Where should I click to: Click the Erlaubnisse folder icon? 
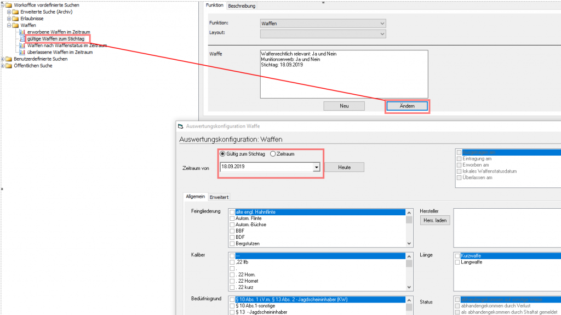pos(15,19)
